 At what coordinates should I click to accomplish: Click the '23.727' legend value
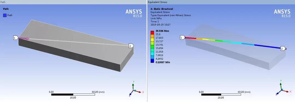click(x=160, y=41)
